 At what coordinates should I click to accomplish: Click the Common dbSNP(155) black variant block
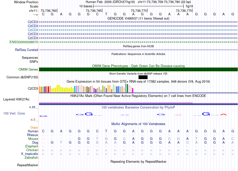pos(143,77)
